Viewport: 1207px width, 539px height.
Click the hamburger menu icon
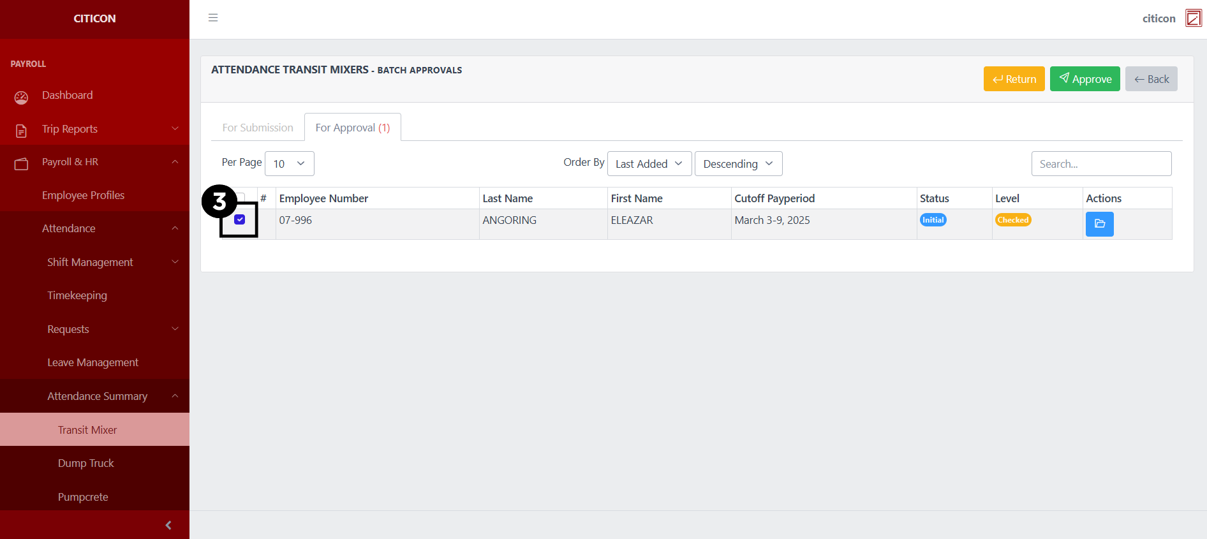213,18
